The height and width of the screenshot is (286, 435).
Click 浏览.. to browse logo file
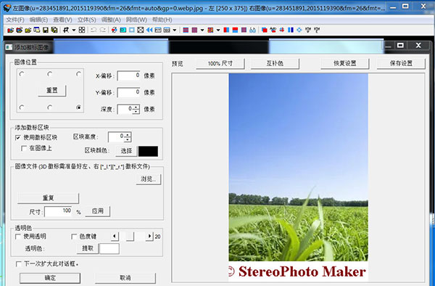point(149,179)
